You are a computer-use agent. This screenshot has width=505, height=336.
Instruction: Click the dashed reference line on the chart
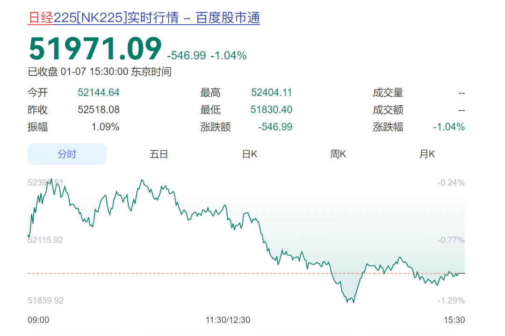point(187,273)
